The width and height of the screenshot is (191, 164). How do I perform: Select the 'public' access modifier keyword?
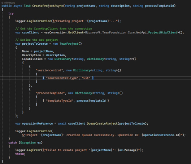point(7,6)
